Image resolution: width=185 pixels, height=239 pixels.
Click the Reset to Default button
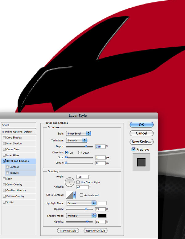(95, 230)
